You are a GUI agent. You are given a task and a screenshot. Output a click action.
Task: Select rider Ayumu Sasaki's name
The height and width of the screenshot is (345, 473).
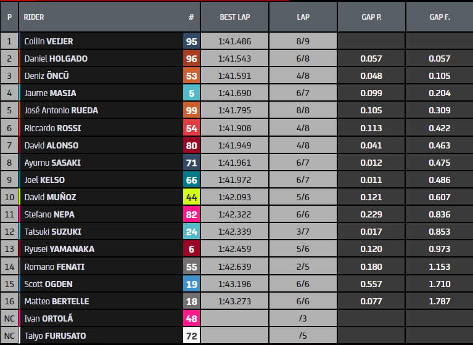pyautogui.click(x=52, y=163)
